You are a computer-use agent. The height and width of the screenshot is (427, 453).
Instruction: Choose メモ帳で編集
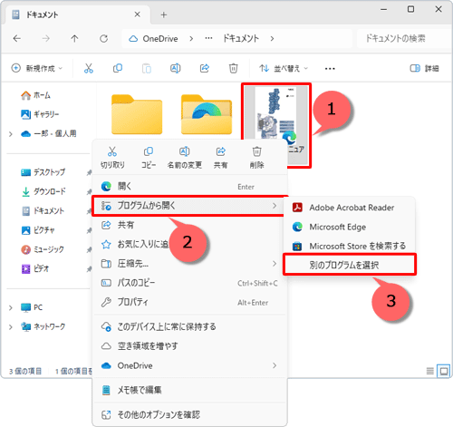coord(189,390)
